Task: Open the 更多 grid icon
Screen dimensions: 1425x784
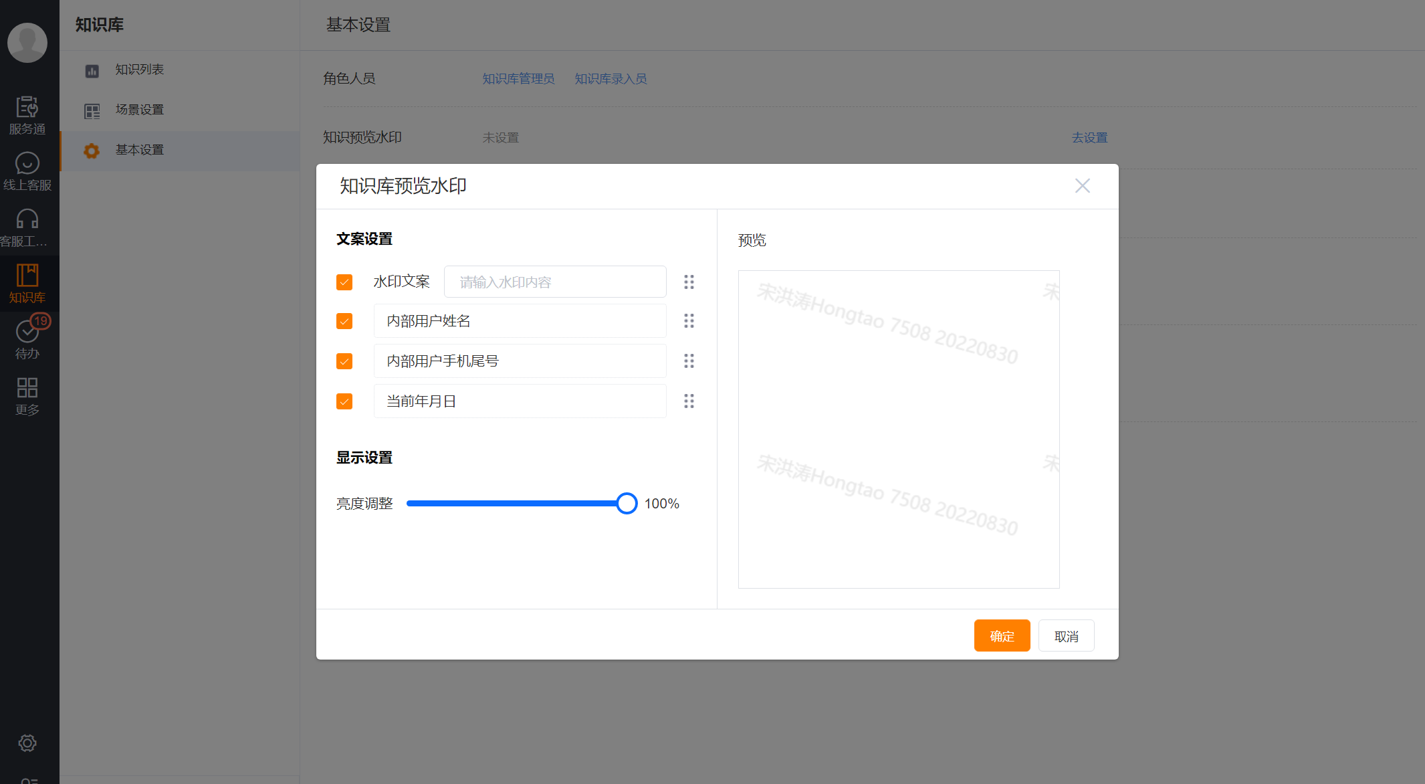Action: point(27,395)
